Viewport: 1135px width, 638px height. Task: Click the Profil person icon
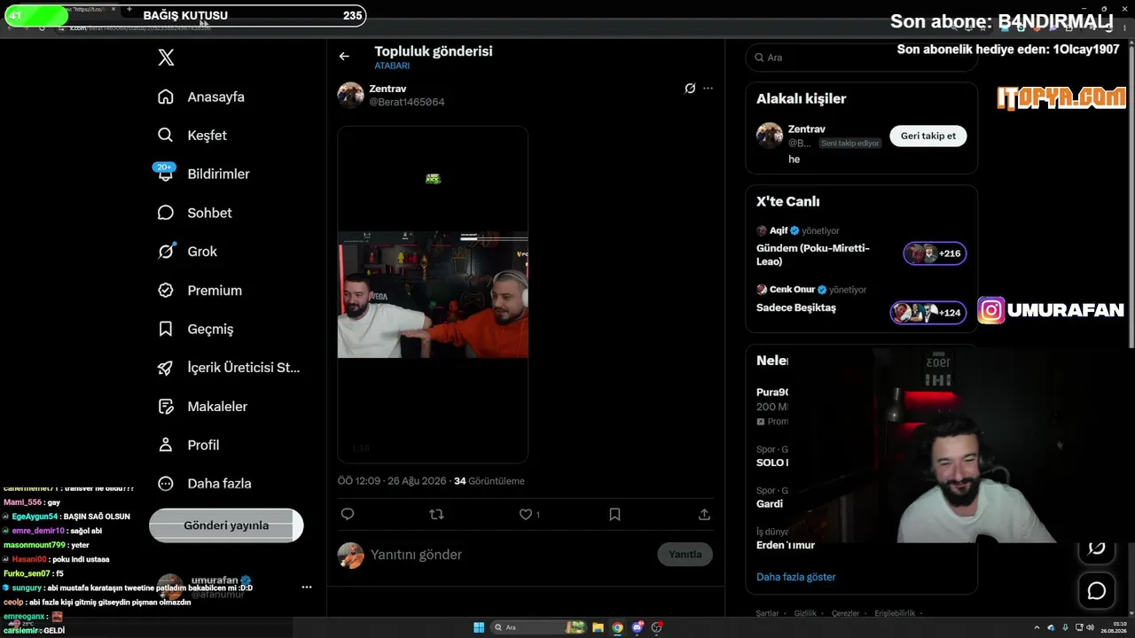point(166,445)
